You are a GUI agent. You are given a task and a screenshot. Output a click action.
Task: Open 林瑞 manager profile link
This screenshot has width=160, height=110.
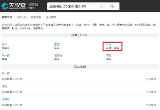pyautogui.click(x=109, y=44)
